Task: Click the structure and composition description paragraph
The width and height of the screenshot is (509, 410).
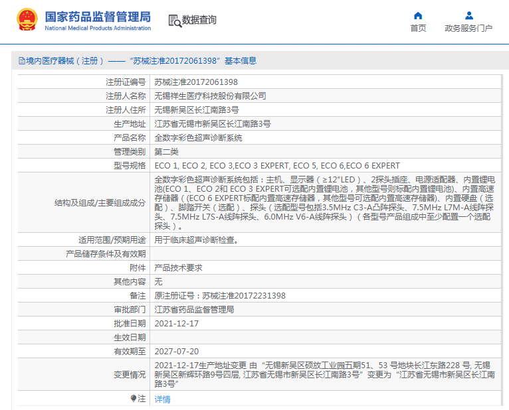Action: tap(324, 202)
